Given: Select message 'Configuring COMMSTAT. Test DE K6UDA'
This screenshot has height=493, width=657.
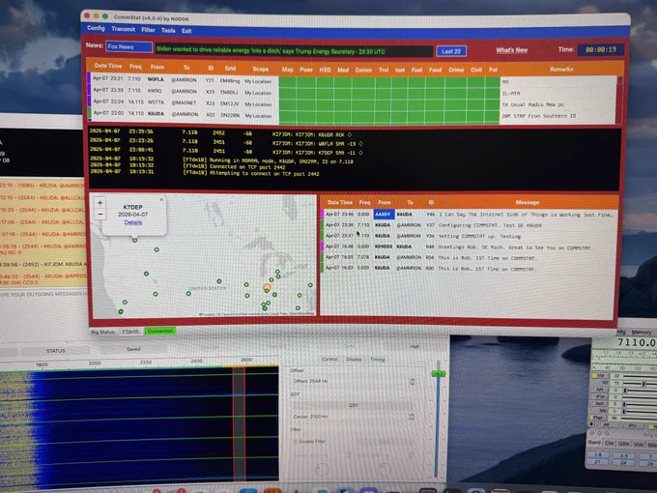Looking at the screenshot, I should [470, 225].
